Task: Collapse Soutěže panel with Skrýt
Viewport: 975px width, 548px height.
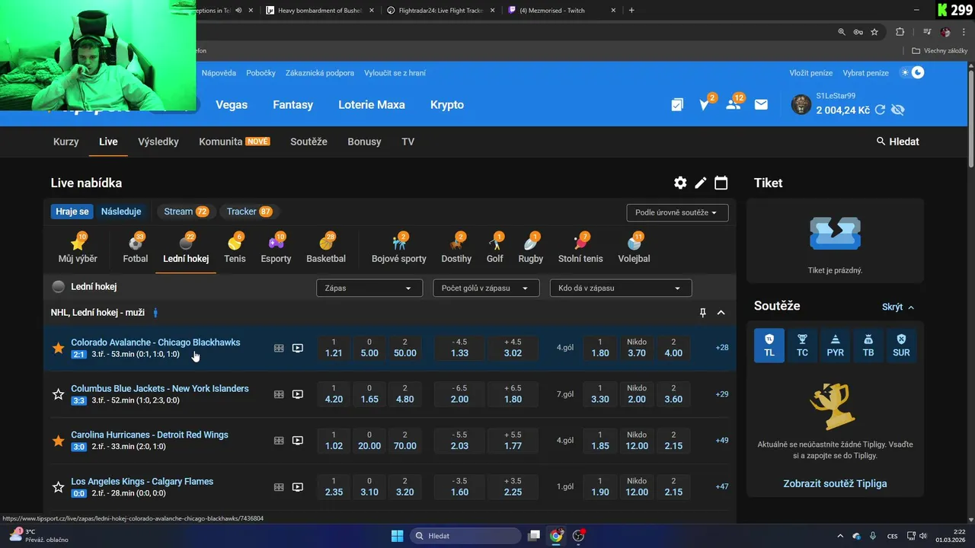Action: (898, 307)
